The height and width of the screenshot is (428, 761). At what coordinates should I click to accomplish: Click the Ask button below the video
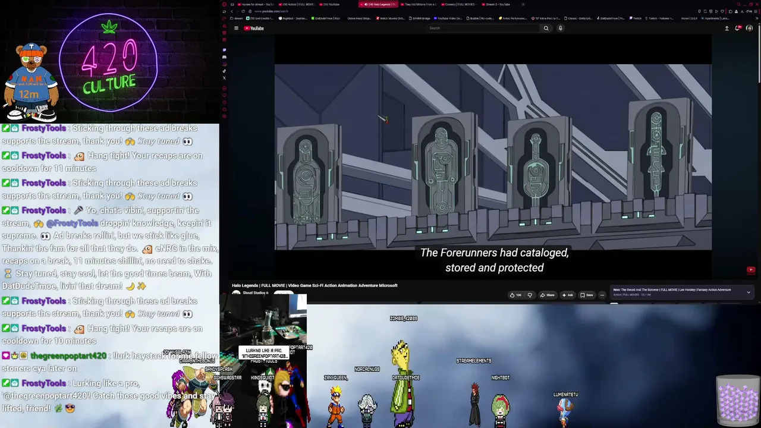pos(567,295)
